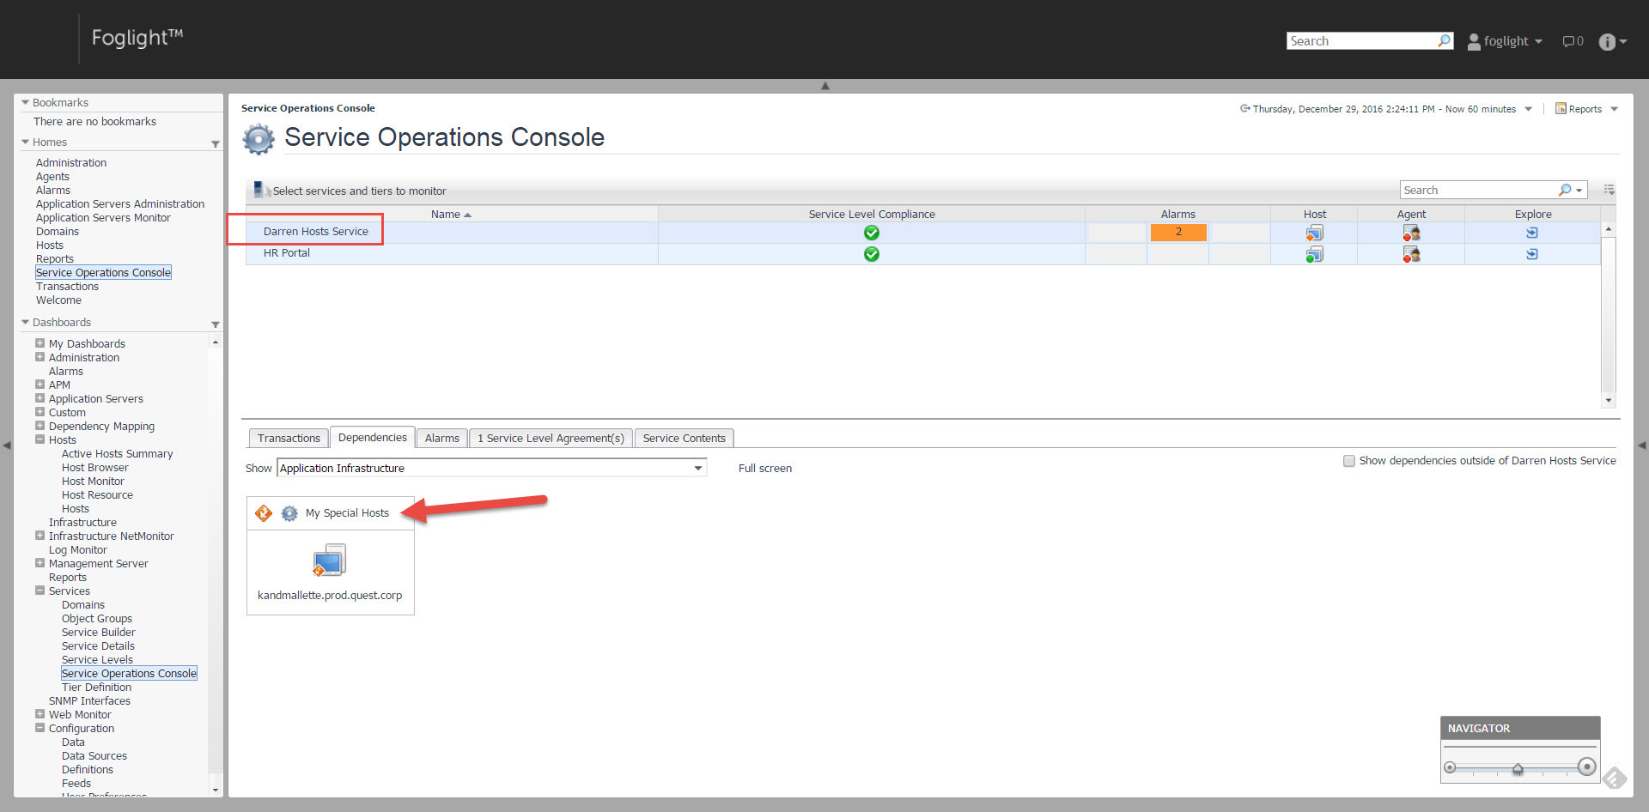This screenshot has height=812, width=1649.
Task: Click the Full screen link
Action: (764, 469)
